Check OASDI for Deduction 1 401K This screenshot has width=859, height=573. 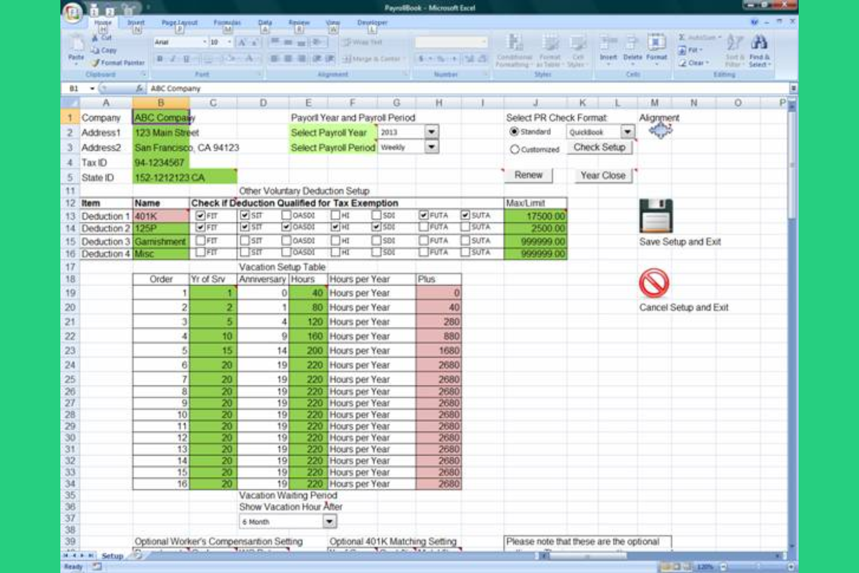286,215
